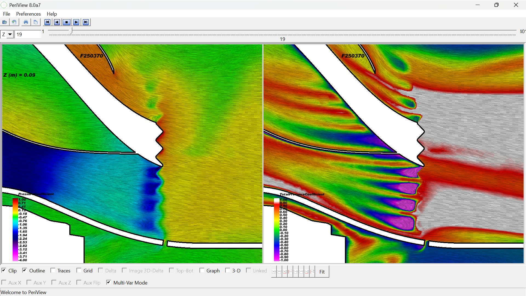The image size is (526, 296).
Task: Turn off Multi-Var Mode checkbox
Action: pyautogui.click(x=109, y=282)
